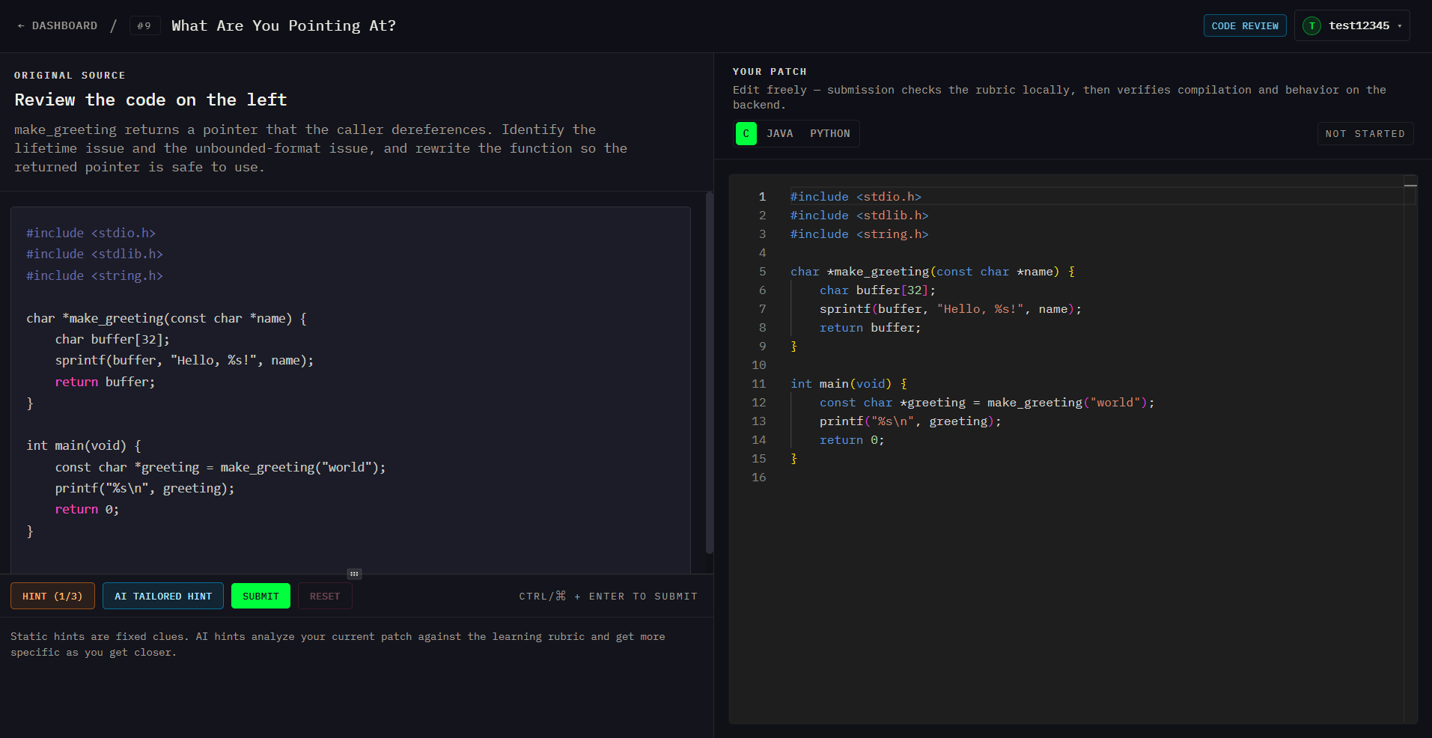Click line number 5 in the editor gutter
1432x738 pixels.
pos(762,272)
